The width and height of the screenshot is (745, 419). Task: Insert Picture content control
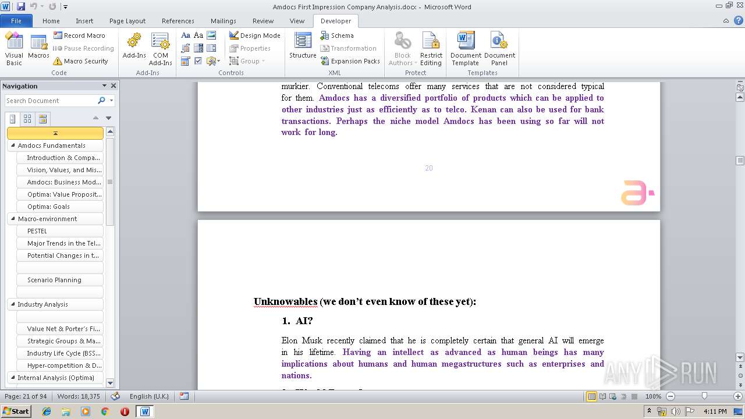(211, 35)
